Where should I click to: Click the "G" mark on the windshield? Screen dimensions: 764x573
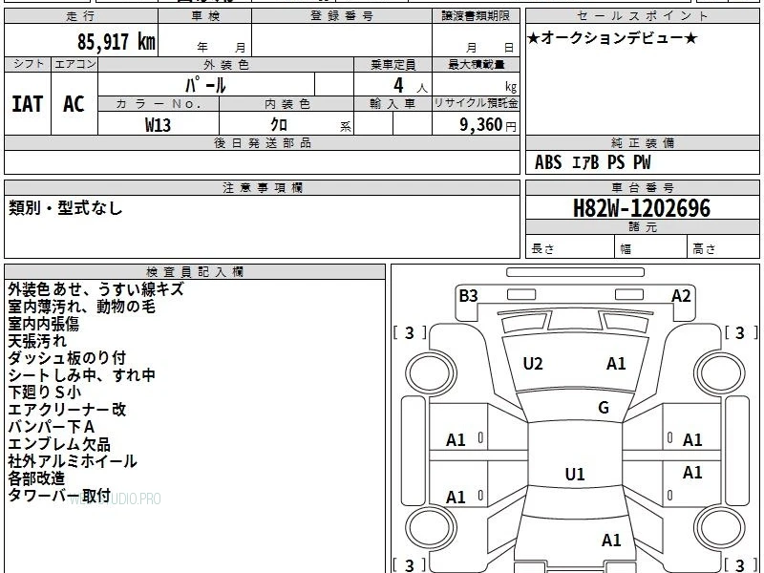coord(604,408)
